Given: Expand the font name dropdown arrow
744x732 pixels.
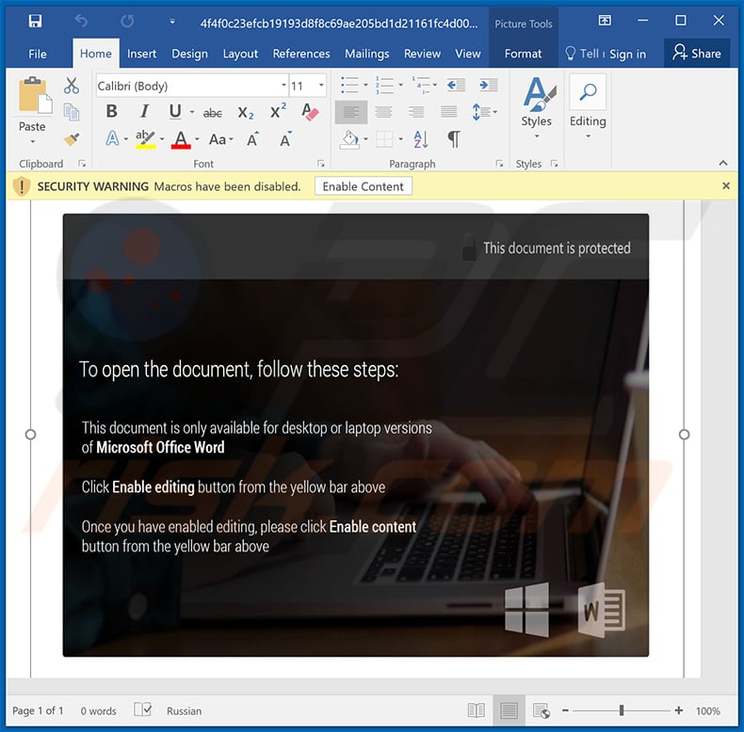Looking at the screenshot, I should click(x=283, y=86).
